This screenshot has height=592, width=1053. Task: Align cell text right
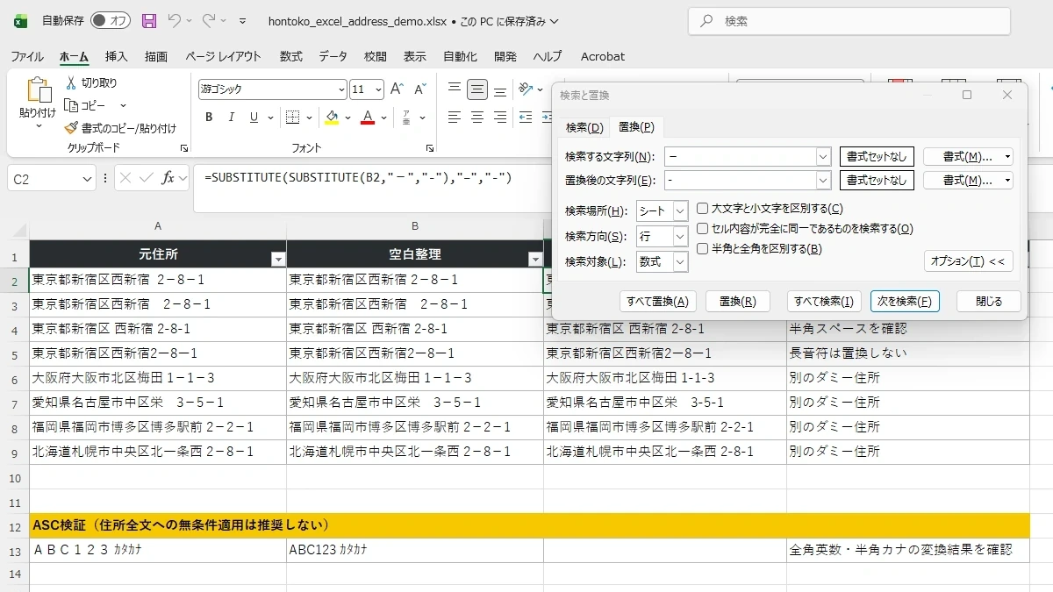point(500,118)
